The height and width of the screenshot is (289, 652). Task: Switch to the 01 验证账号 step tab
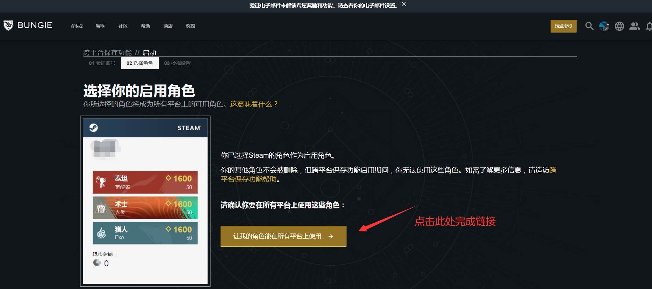point(102,63)
